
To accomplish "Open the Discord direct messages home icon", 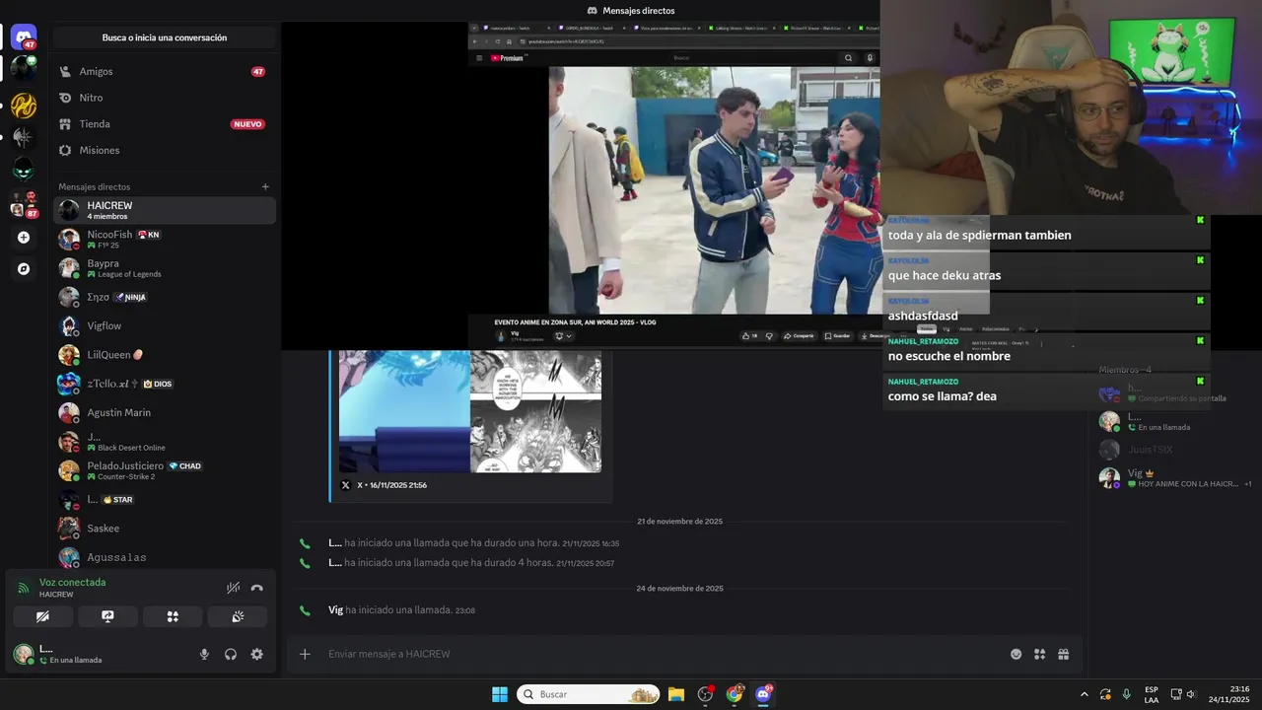I will [x=24, y=37].
